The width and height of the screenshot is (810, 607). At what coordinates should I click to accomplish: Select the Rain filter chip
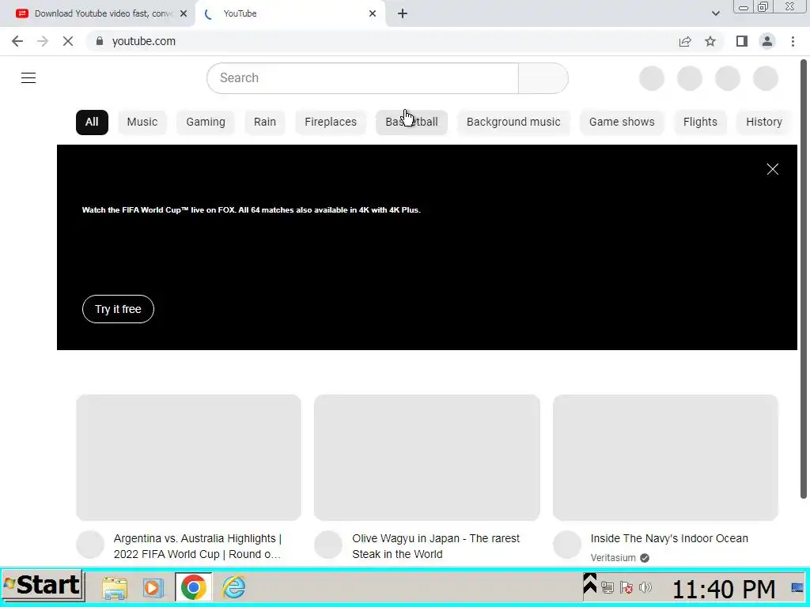point(264,123)
